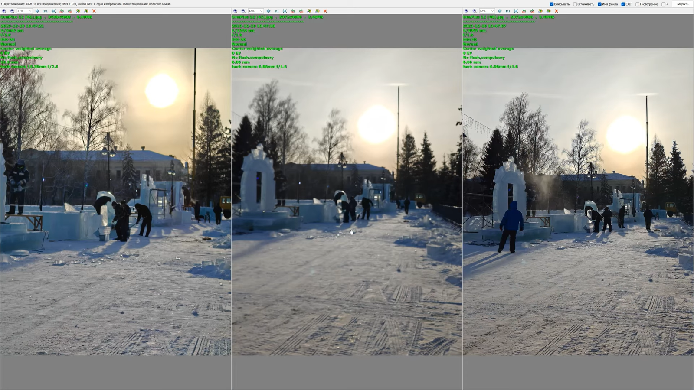694x390 pixels.
Task: Remove the middle image with red X
Action: point(325,11)
